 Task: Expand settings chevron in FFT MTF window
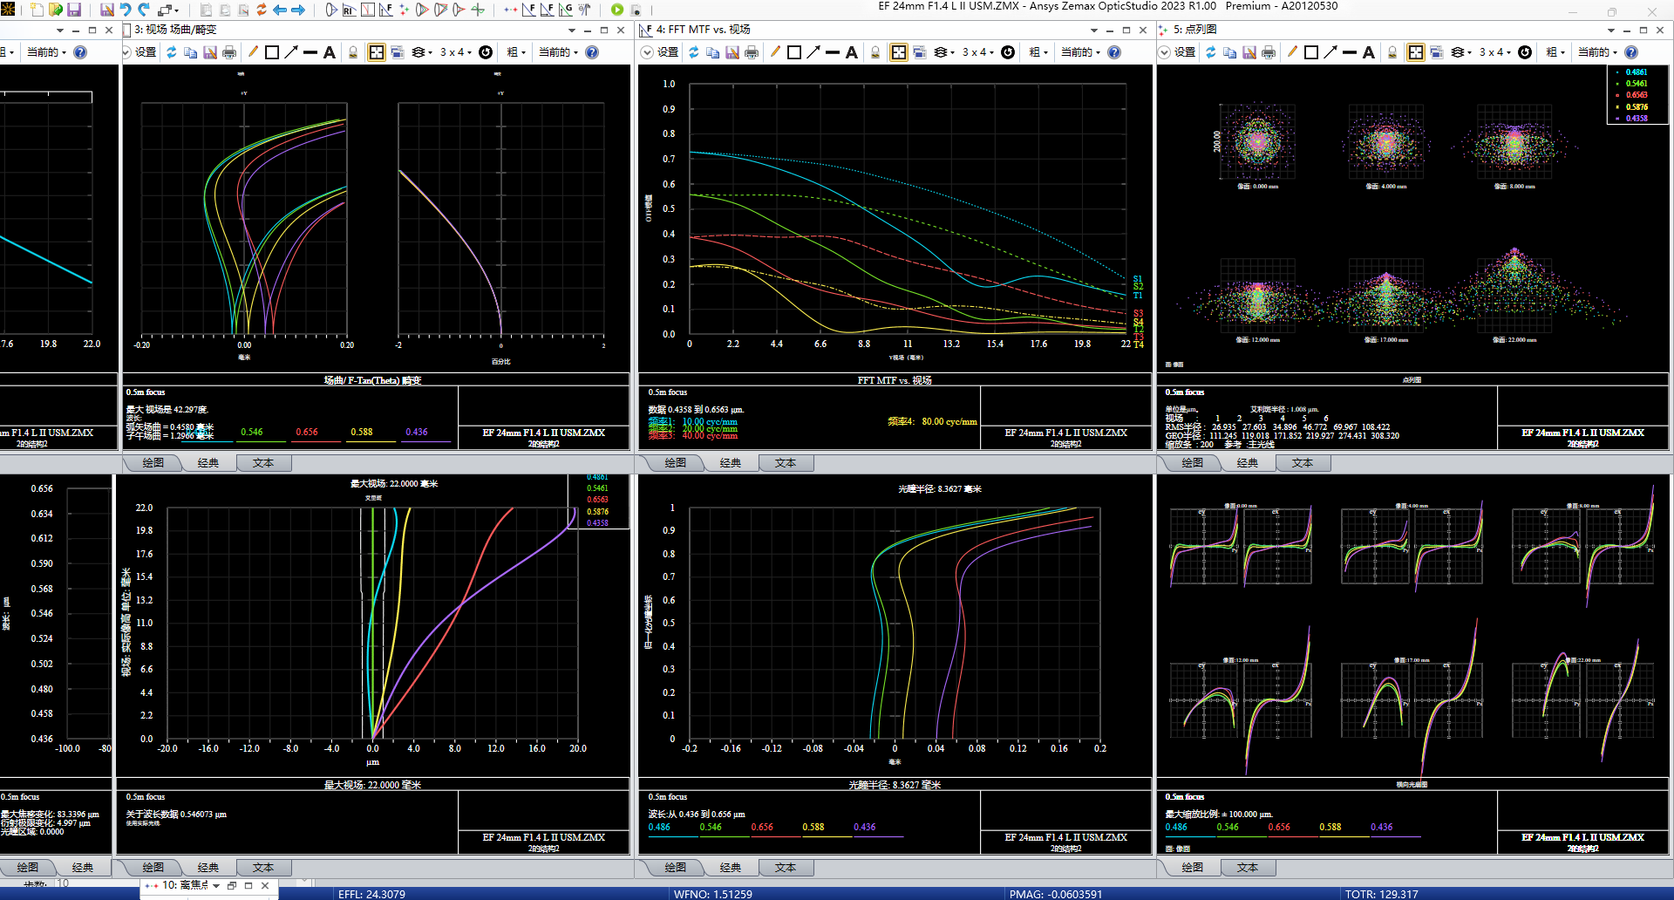pos(647,52)
